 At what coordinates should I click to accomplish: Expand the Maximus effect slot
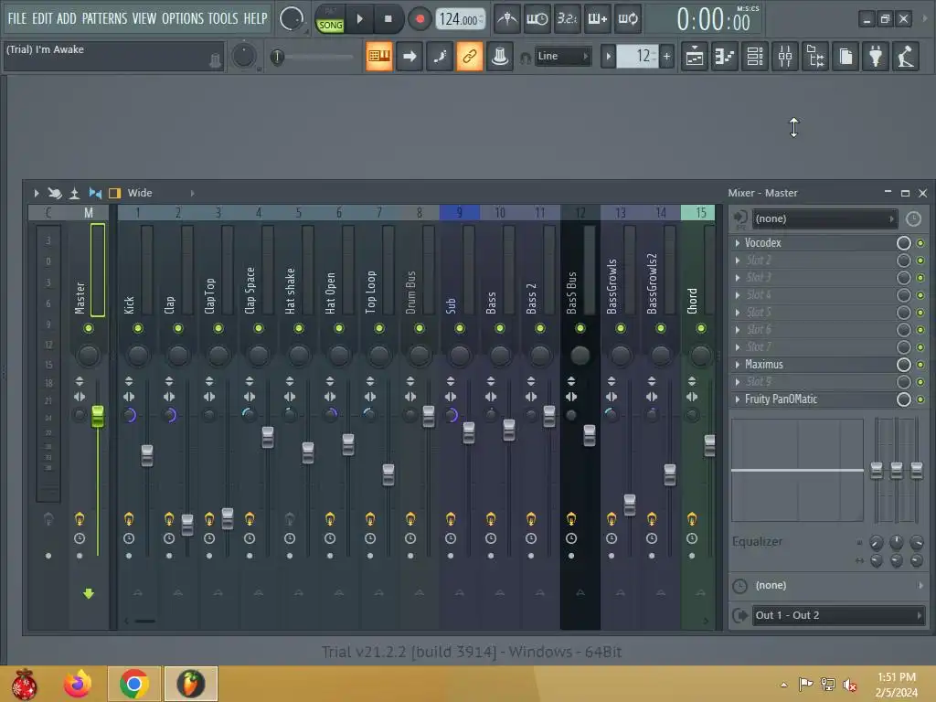click(738, 364)
